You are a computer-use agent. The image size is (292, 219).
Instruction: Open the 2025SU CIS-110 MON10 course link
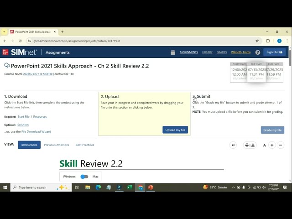pos(38,74)
